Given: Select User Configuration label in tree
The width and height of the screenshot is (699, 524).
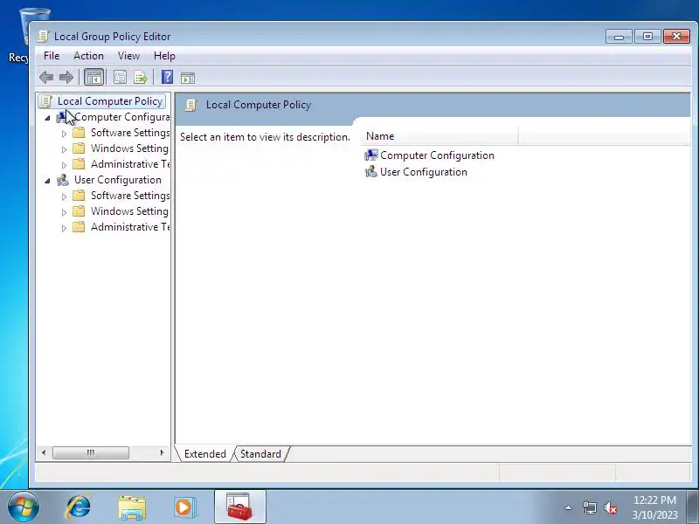Looking at the screenshot, I should (x=118, y=180).
